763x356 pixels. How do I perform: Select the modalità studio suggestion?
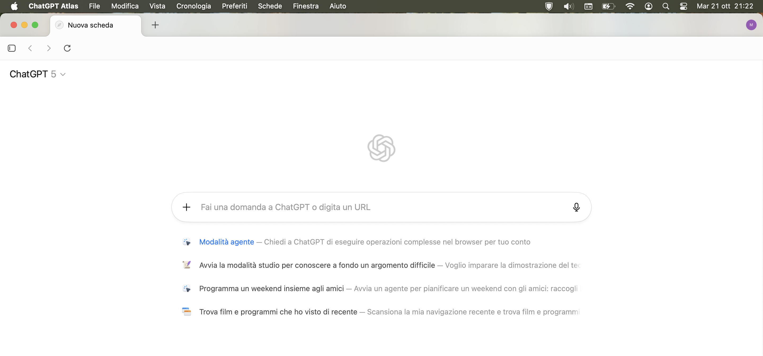coord(317,265)
